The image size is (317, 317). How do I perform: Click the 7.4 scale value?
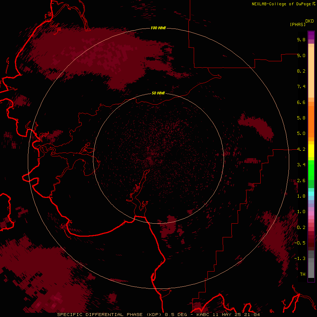coord(301,87)
